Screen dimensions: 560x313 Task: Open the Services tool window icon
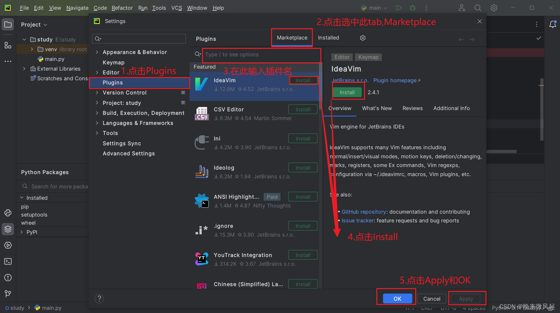click(x=8, y=245)
